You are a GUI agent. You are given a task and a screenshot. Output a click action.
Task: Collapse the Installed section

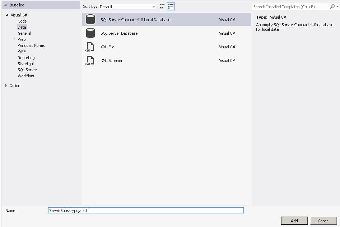pos(5,5)
